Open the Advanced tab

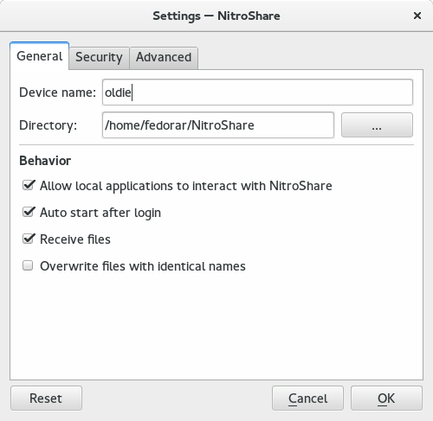click(164, 58)
